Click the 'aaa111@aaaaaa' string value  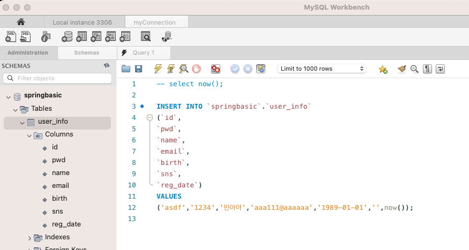click(x=281, y=208)
